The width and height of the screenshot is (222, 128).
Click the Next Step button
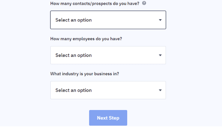pyautogui.click(x=108, y=118)
